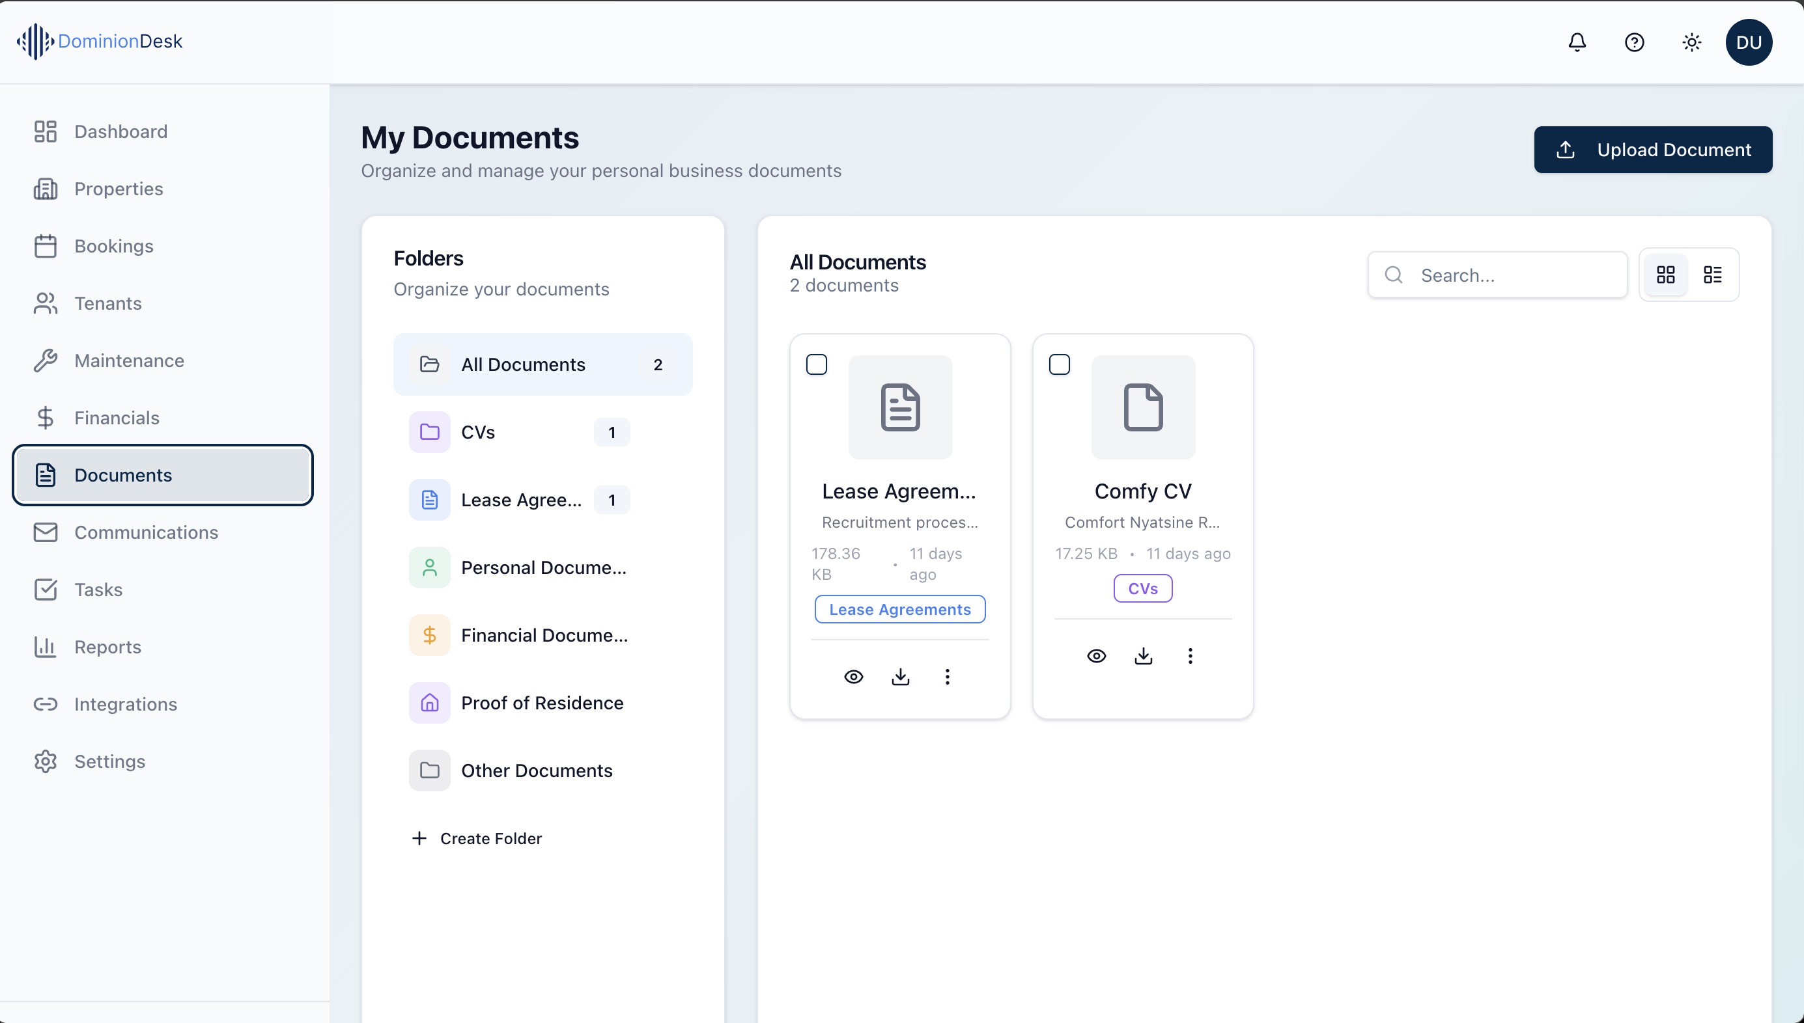
Task: Click the Search input field
Action: tap(1497, 275)
